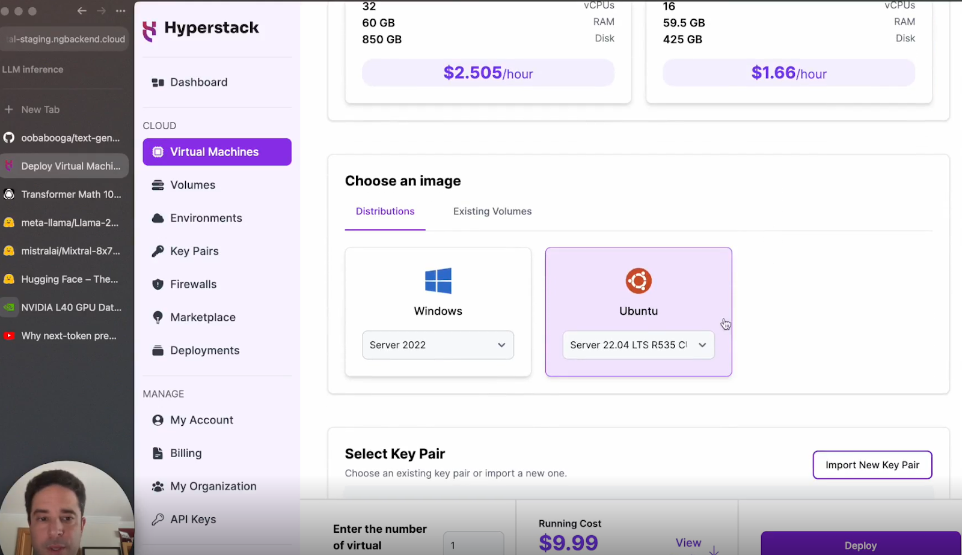Click the Hyperstack logo icon
The width and height of the screenshot is (962, 555).
150,31
